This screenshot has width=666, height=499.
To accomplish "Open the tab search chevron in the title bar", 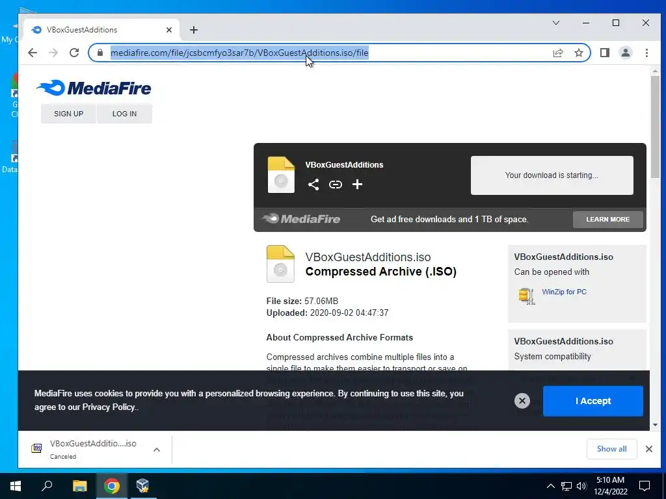I will pos(555,23).
